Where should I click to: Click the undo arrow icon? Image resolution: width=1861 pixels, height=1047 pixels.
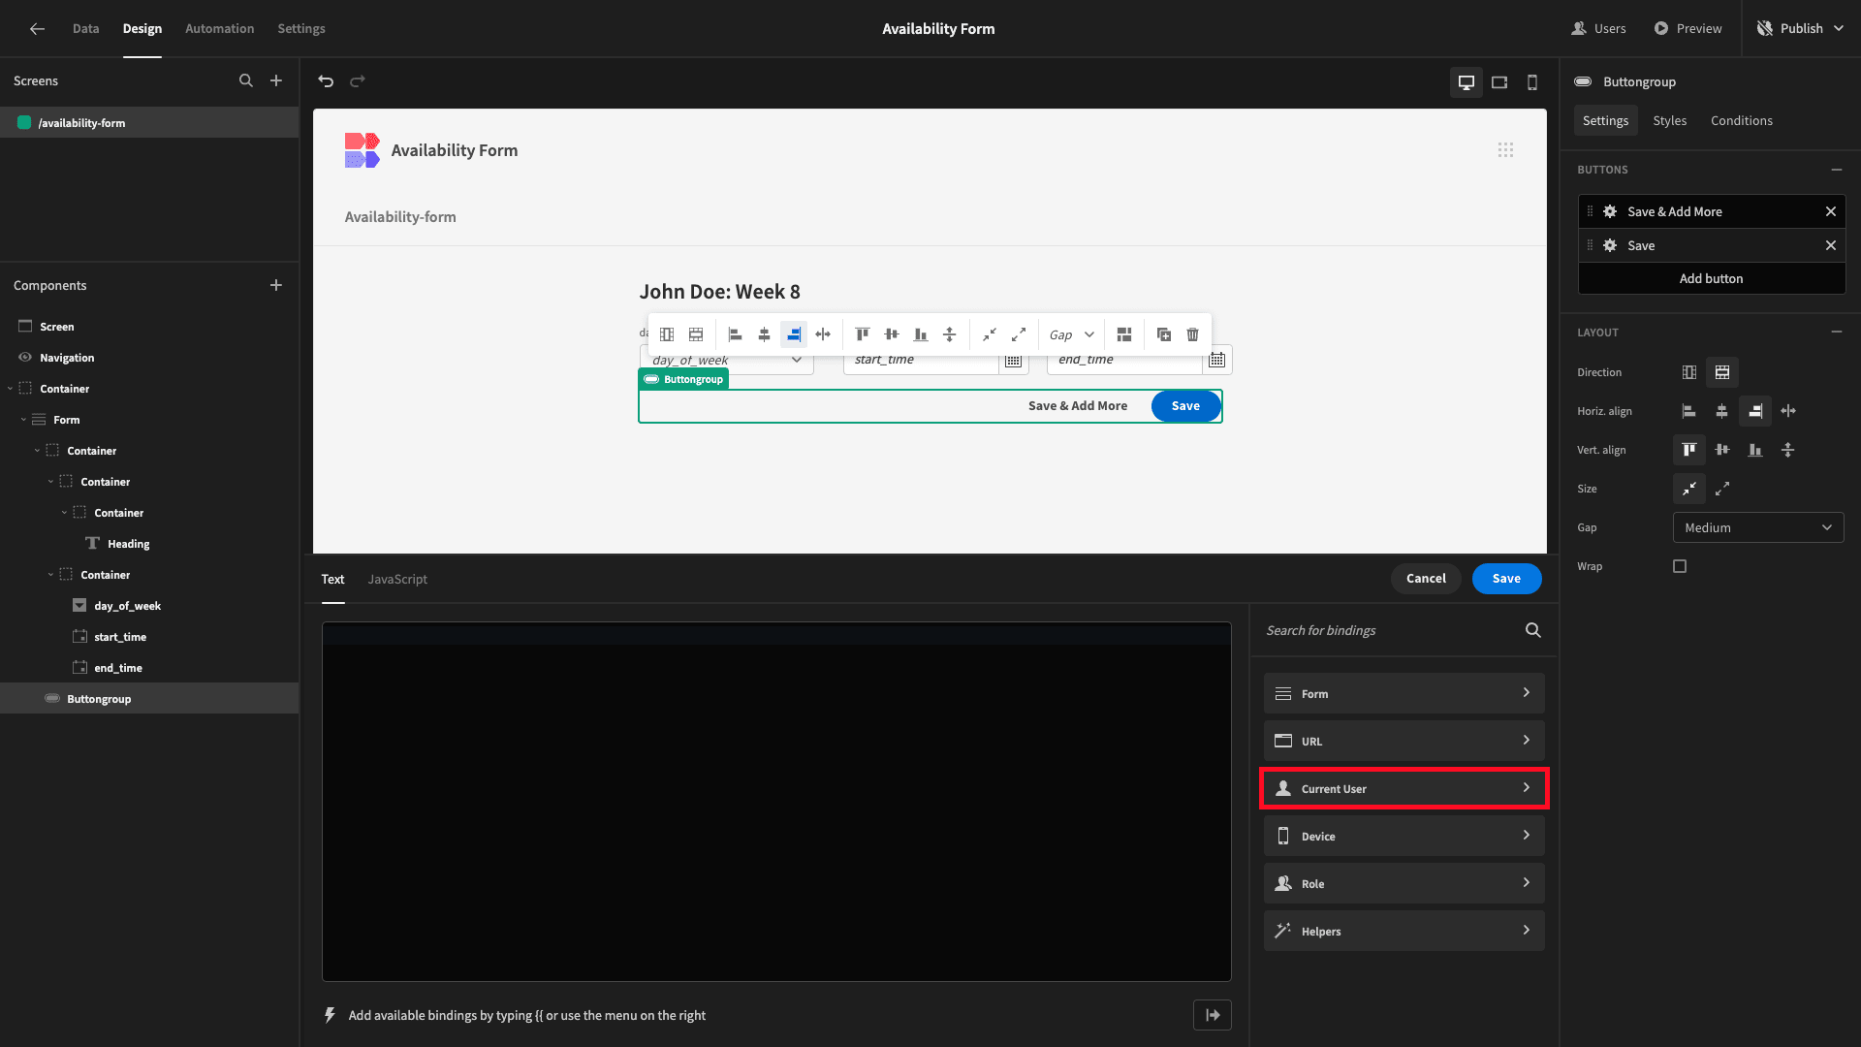[x=326, y=81]
